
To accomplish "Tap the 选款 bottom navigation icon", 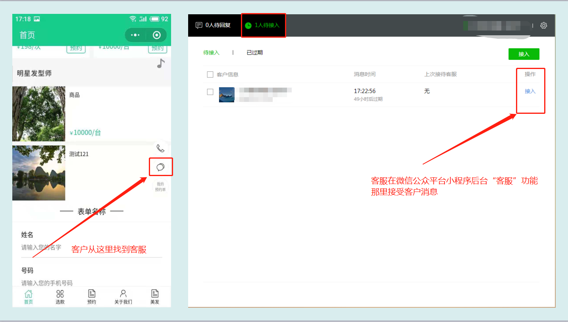I will (60, 297).
